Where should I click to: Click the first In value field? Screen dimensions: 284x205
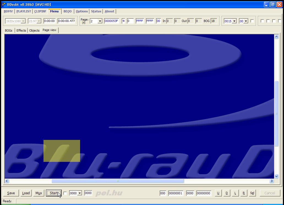click(170, 21)
